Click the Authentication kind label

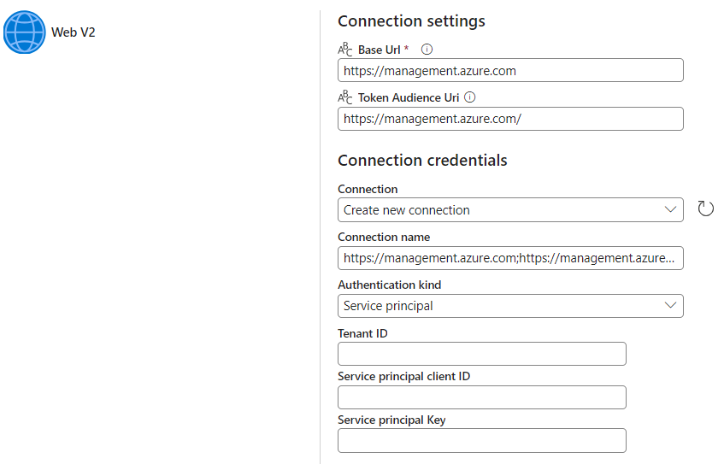click(x=389, y=285)
